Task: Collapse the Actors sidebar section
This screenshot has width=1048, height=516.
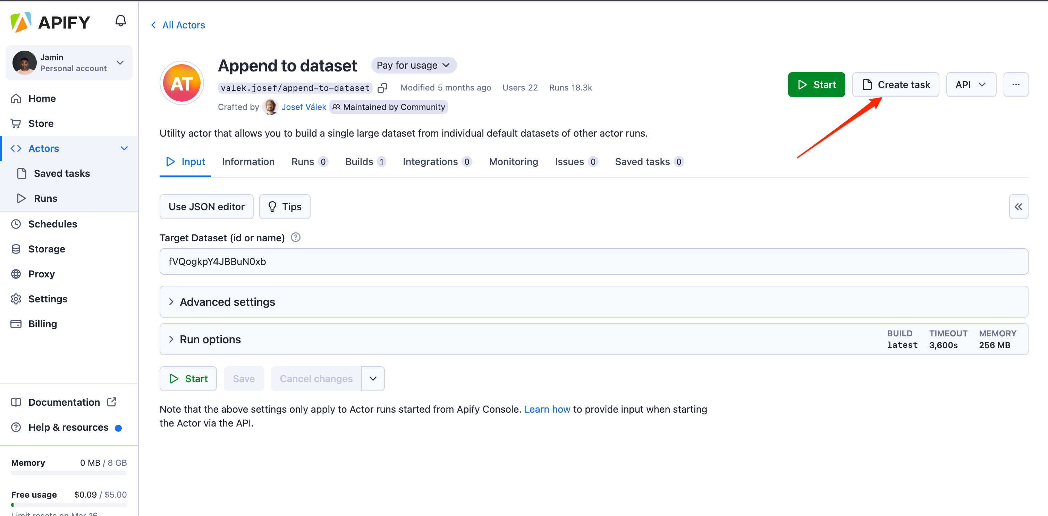Action: coord(124,148)
